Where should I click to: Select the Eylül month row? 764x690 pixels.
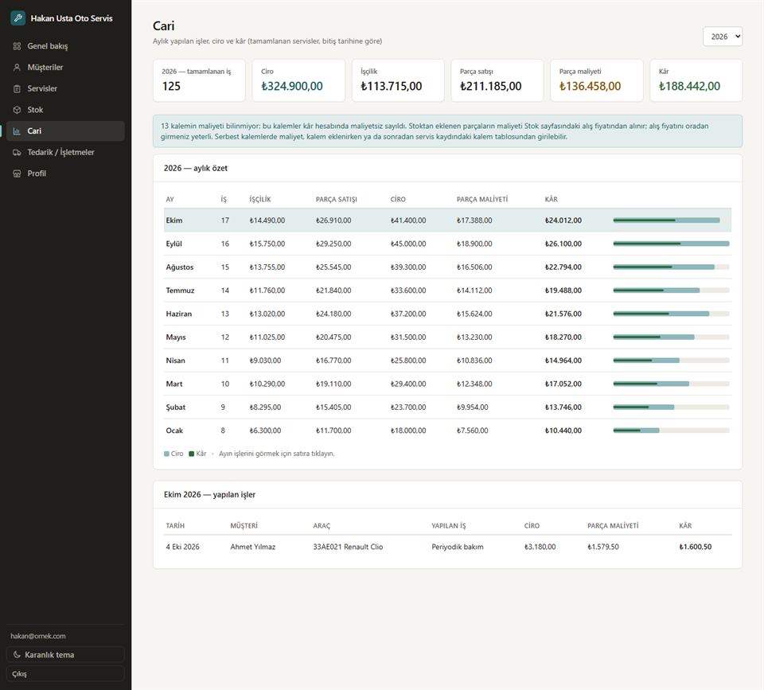pos(448,244)
